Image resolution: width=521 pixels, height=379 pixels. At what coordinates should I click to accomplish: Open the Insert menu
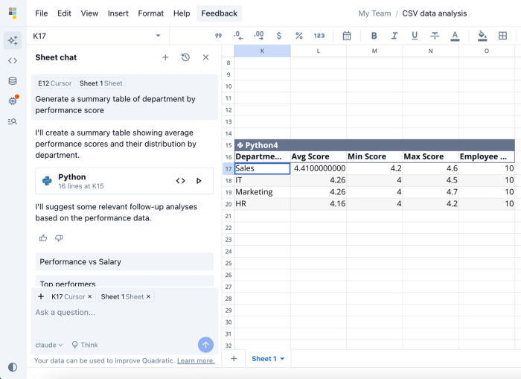pos(118,13)
